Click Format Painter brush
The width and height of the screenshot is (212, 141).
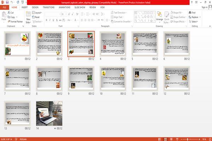point(15,22)
